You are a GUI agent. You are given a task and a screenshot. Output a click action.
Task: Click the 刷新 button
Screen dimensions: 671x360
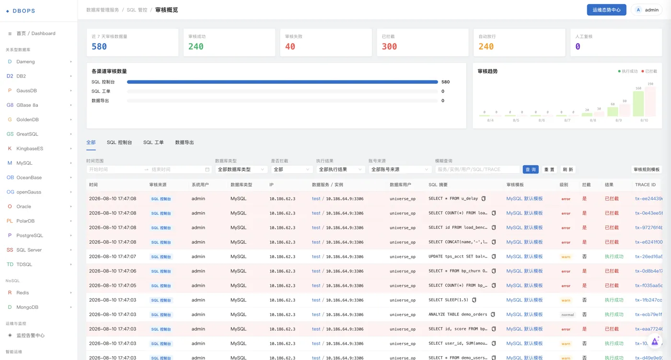click(568, 169)
